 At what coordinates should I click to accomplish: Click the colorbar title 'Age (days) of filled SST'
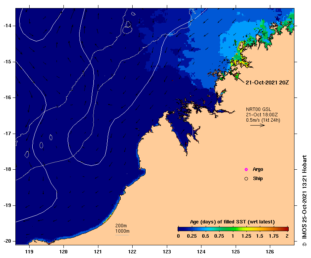point(233,222)
